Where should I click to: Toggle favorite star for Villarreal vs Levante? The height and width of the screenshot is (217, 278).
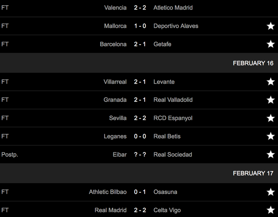[x=271, y=81]
